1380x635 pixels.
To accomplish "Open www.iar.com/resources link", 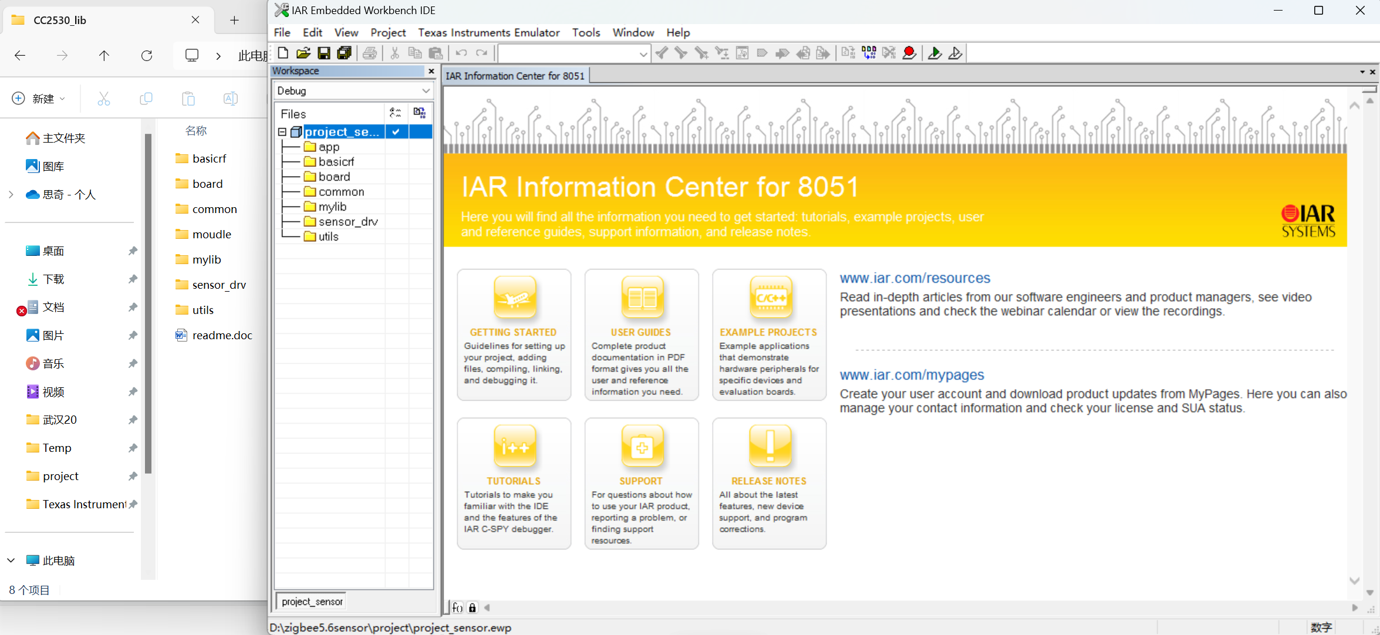I will [915, 278].
